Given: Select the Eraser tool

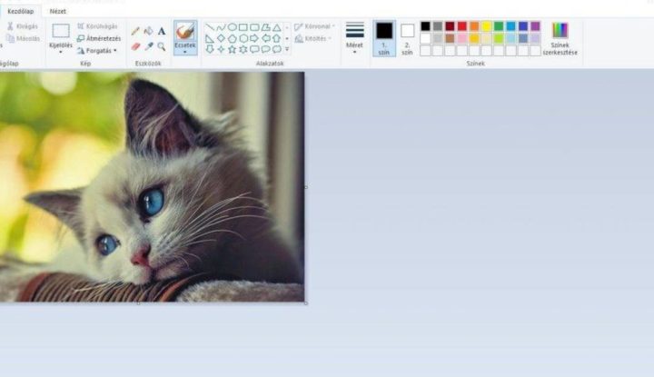Looking at the screenshot, I should coord(135,45).
